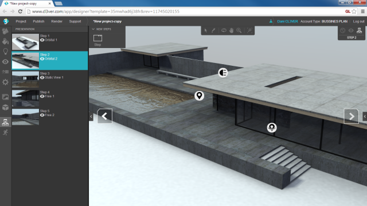The width and height of the screenshot is (367, 206).
Task: Toggle visibility eye of Free 1
Action: 42,96
